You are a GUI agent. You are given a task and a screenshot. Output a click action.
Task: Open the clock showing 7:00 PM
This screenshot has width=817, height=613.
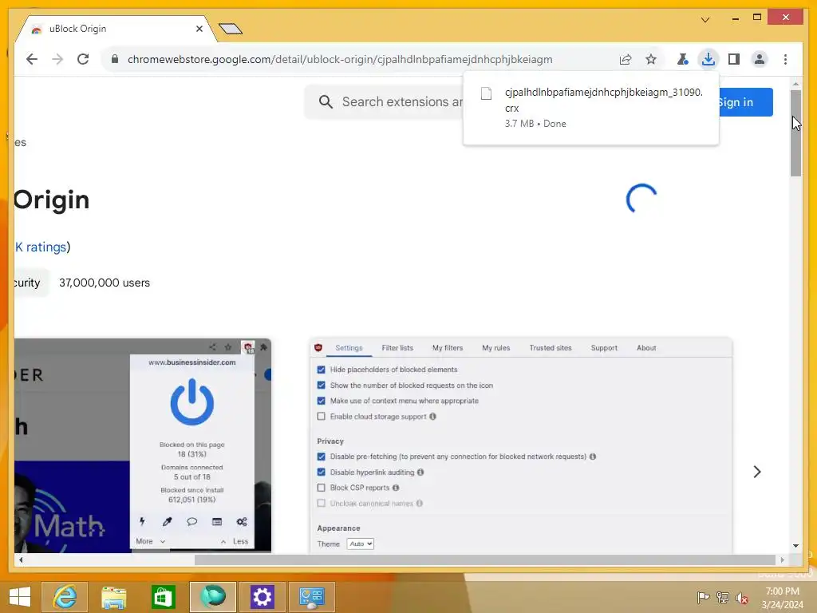point(782,597)
